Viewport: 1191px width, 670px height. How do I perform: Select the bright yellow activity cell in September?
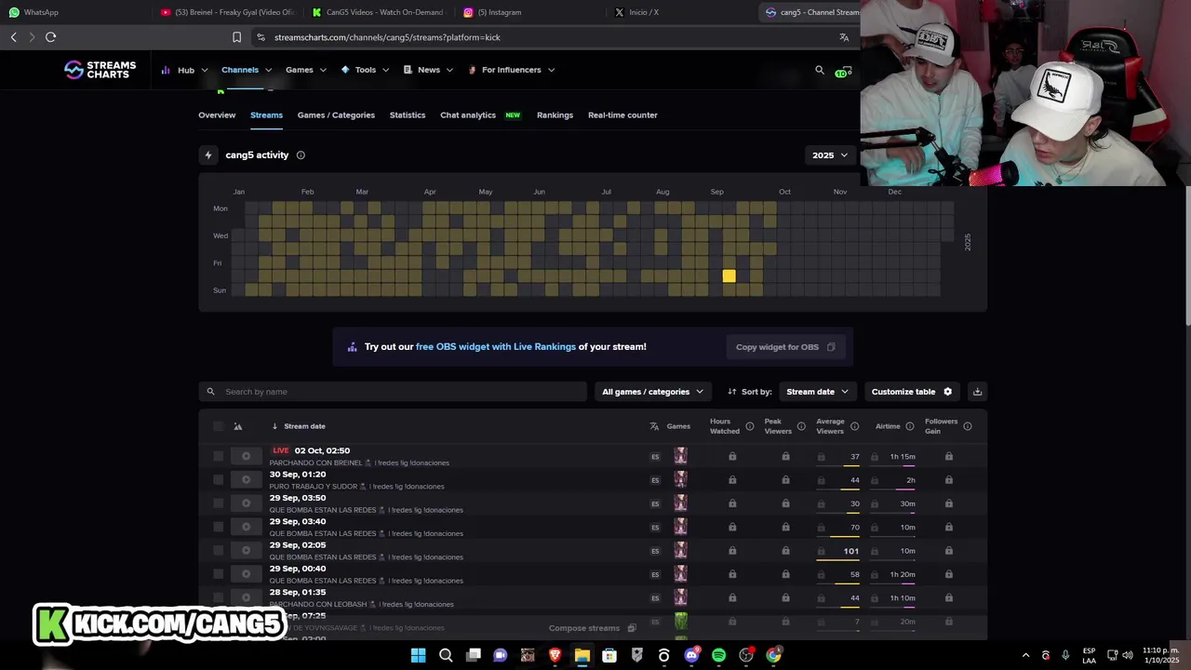729,276
